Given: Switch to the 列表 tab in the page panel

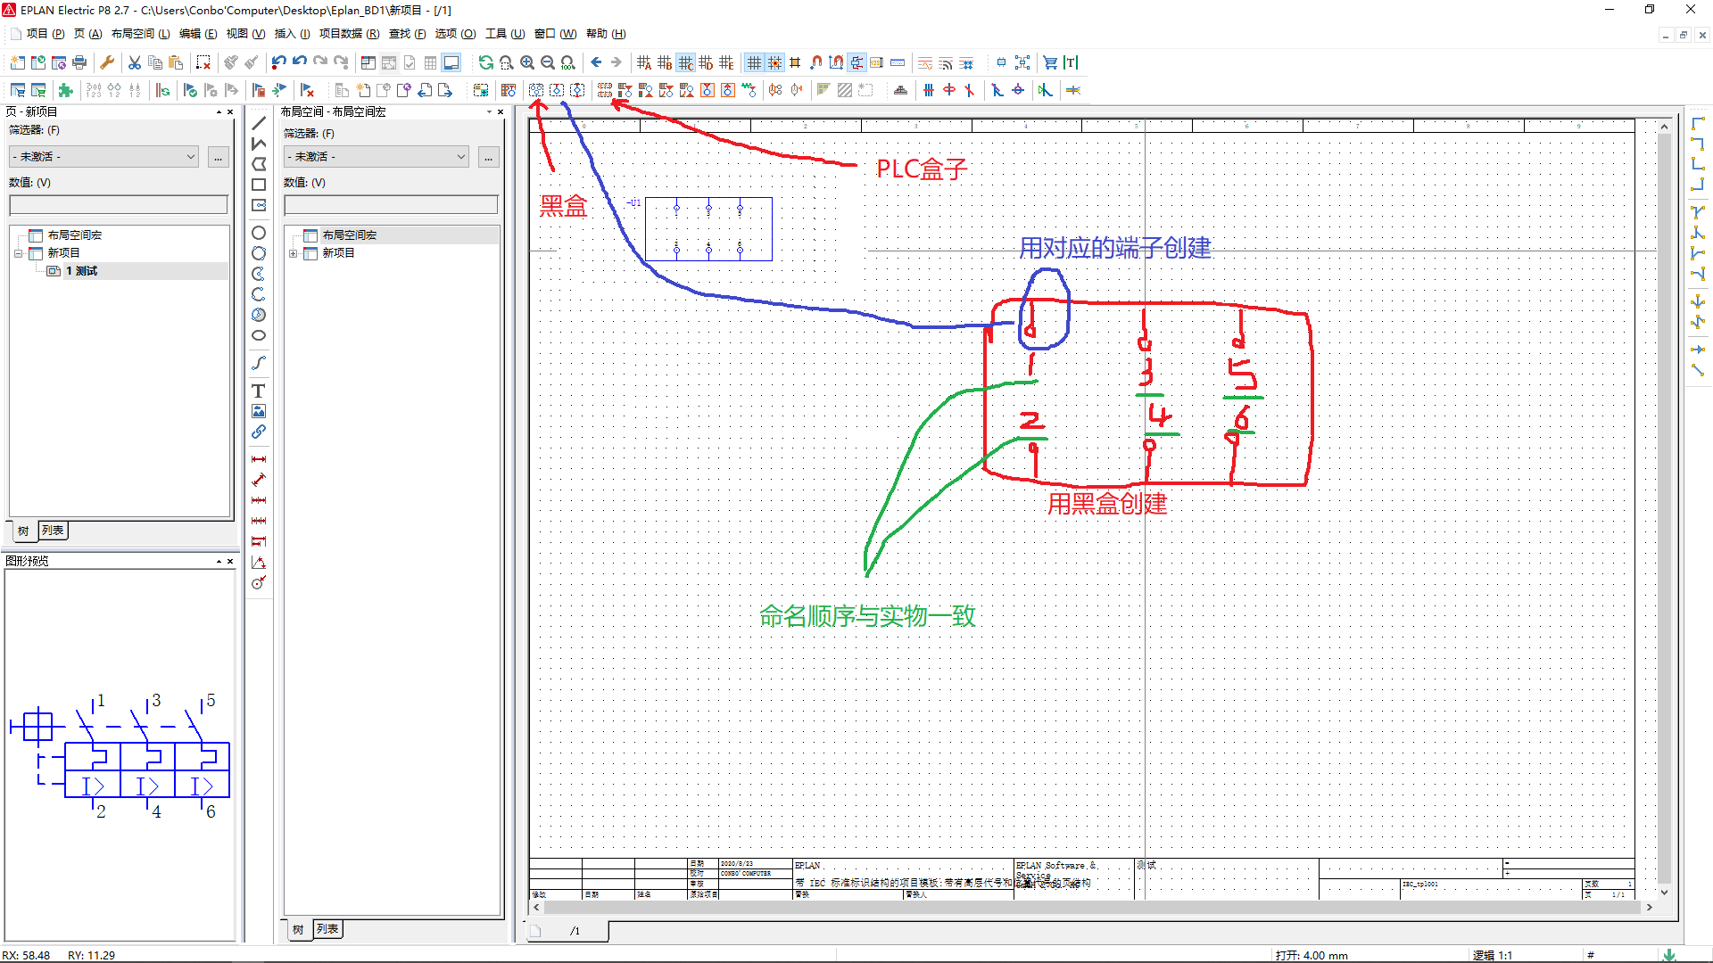Looking at the screenshot, I should pyautogui.click(x=53, y=531).
